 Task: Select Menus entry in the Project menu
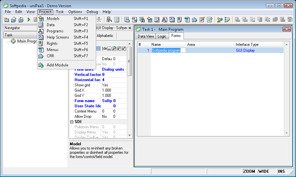(x=66, y=50)
